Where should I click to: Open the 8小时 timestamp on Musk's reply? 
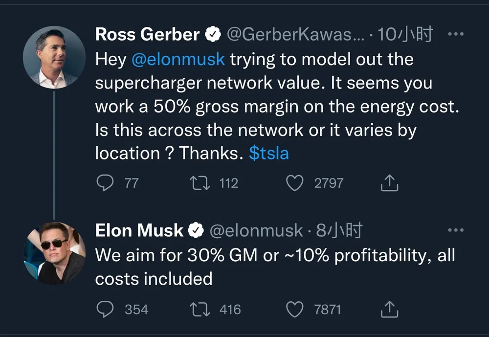[x=339, y=230]
